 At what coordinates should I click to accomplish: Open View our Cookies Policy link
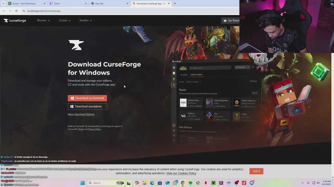pyautogui.click(x=181, y=173)
